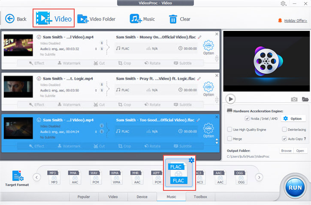Add a Video Folder
This screenshot has height=205, width=311.
96,19
